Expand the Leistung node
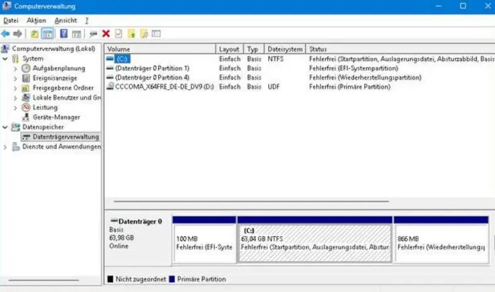This screenshot has height=292, width=495. (15, 107)
